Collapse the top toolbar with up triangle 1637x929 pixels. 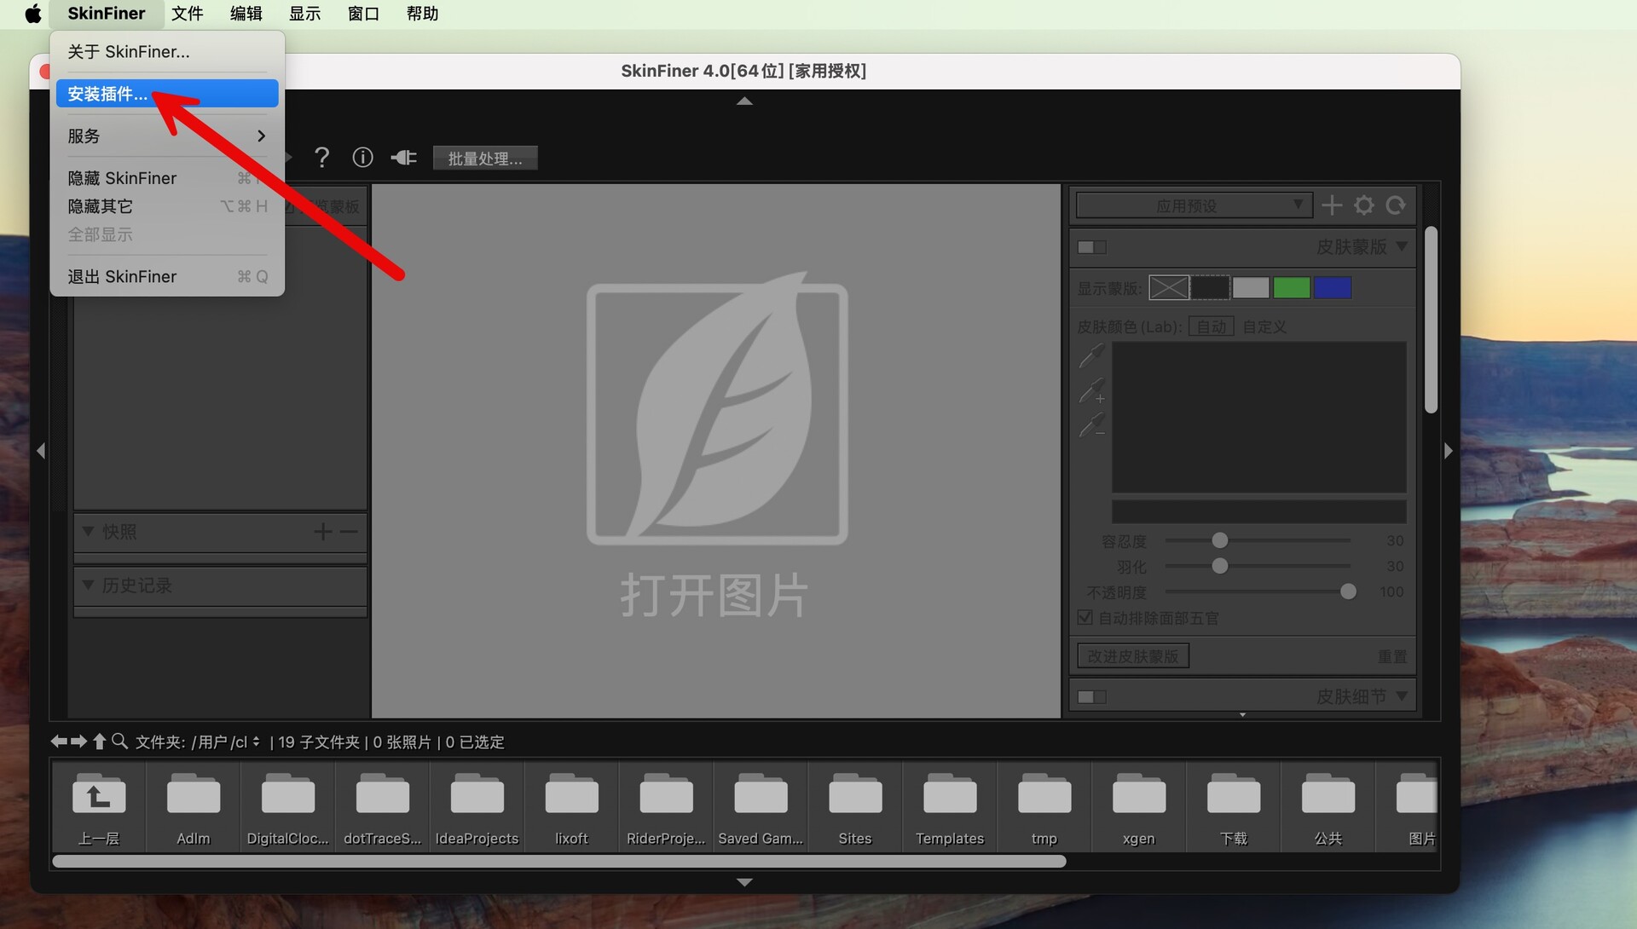pyautogui.click(x=744, y=101)
